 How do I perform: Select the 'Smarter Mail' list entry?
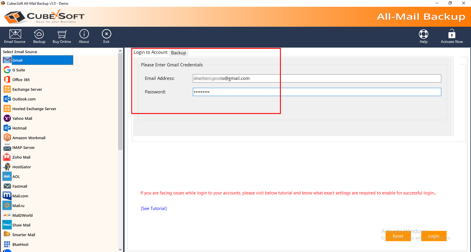[24, 235]
